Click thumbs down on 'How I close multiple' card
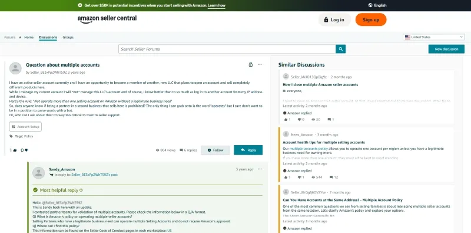The image size is (471, 233). (299, 120)
